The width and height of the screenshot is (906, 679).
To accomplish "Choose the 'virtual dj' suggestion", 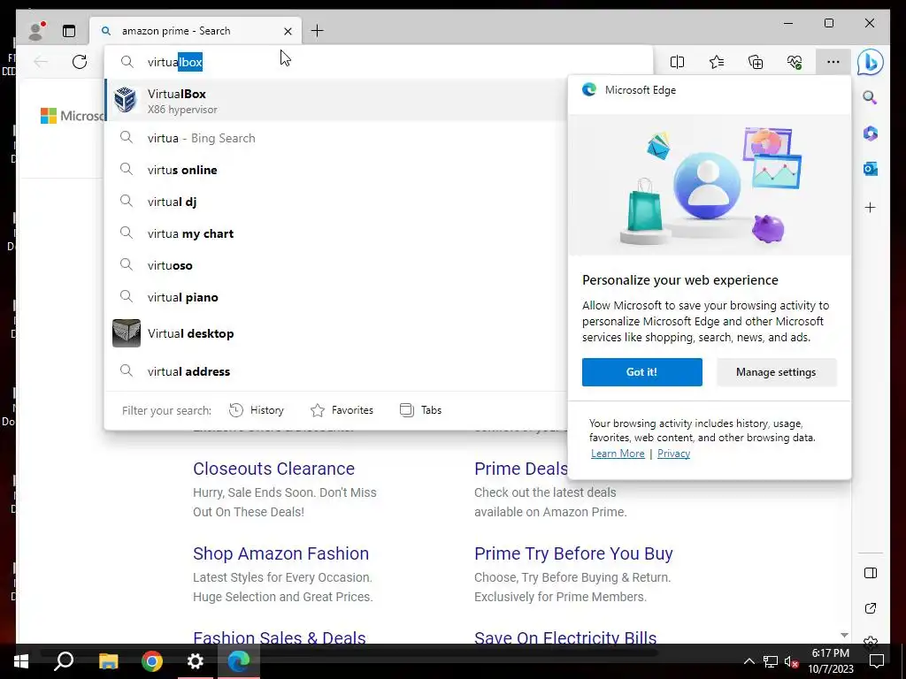I will (x=335, y=202).
